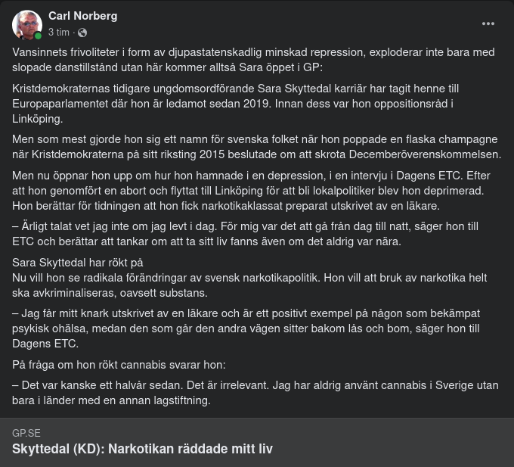The image size is (514, 467).
Task: Click the word "Europaparlamentet" in the post
Action: [x=57, y=104]
